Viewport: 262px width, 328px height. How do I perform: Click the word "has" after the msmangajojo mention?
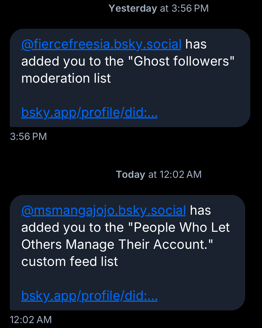[x=200, y=210]
